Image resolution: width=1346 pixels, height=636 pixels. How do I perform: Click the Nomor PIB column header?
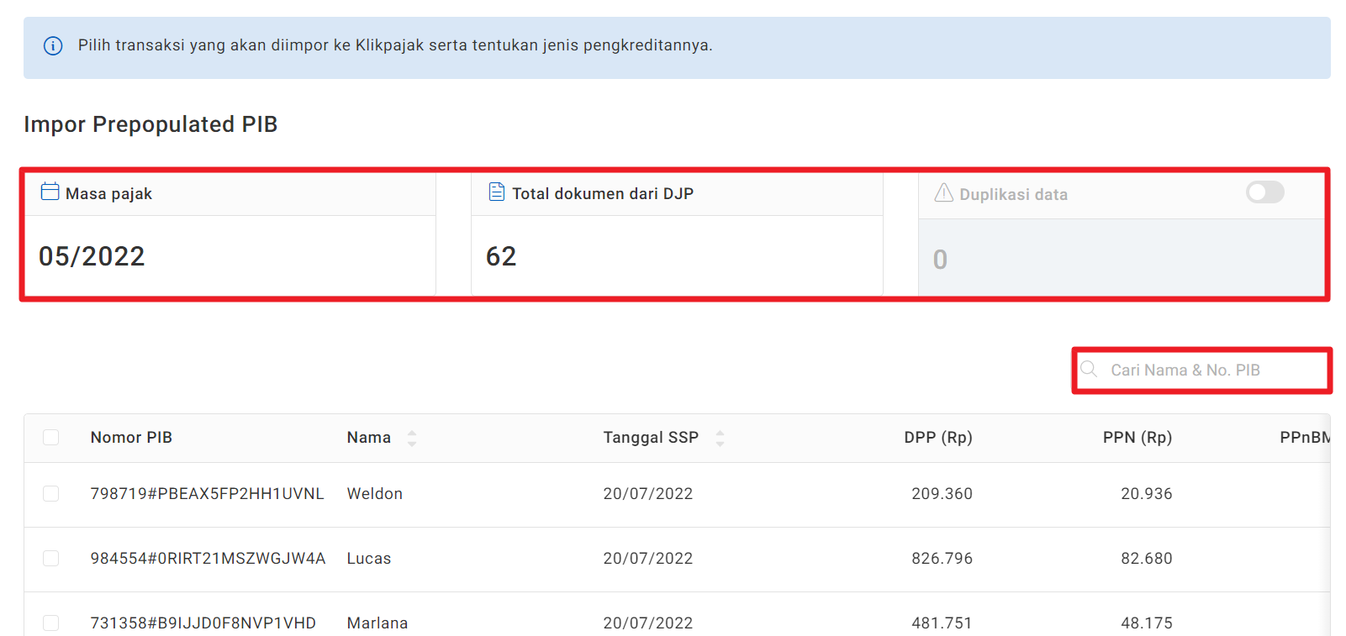pos(131,438)
